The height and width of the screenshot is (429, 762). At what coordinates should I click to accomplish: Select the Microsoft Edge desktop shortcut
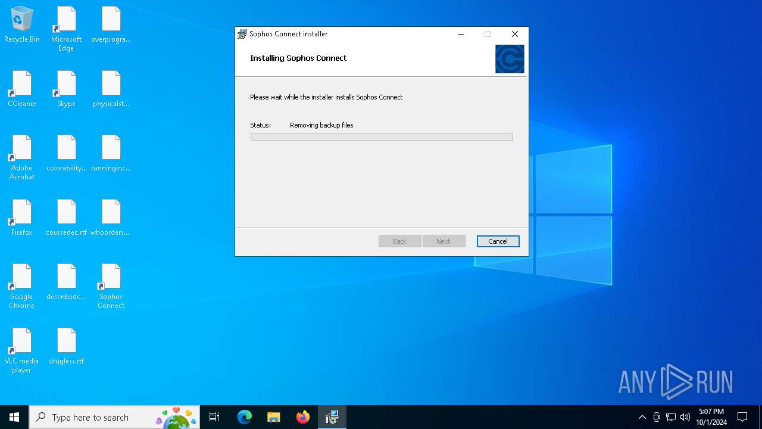pyautogui.click(x=66, y=29)
